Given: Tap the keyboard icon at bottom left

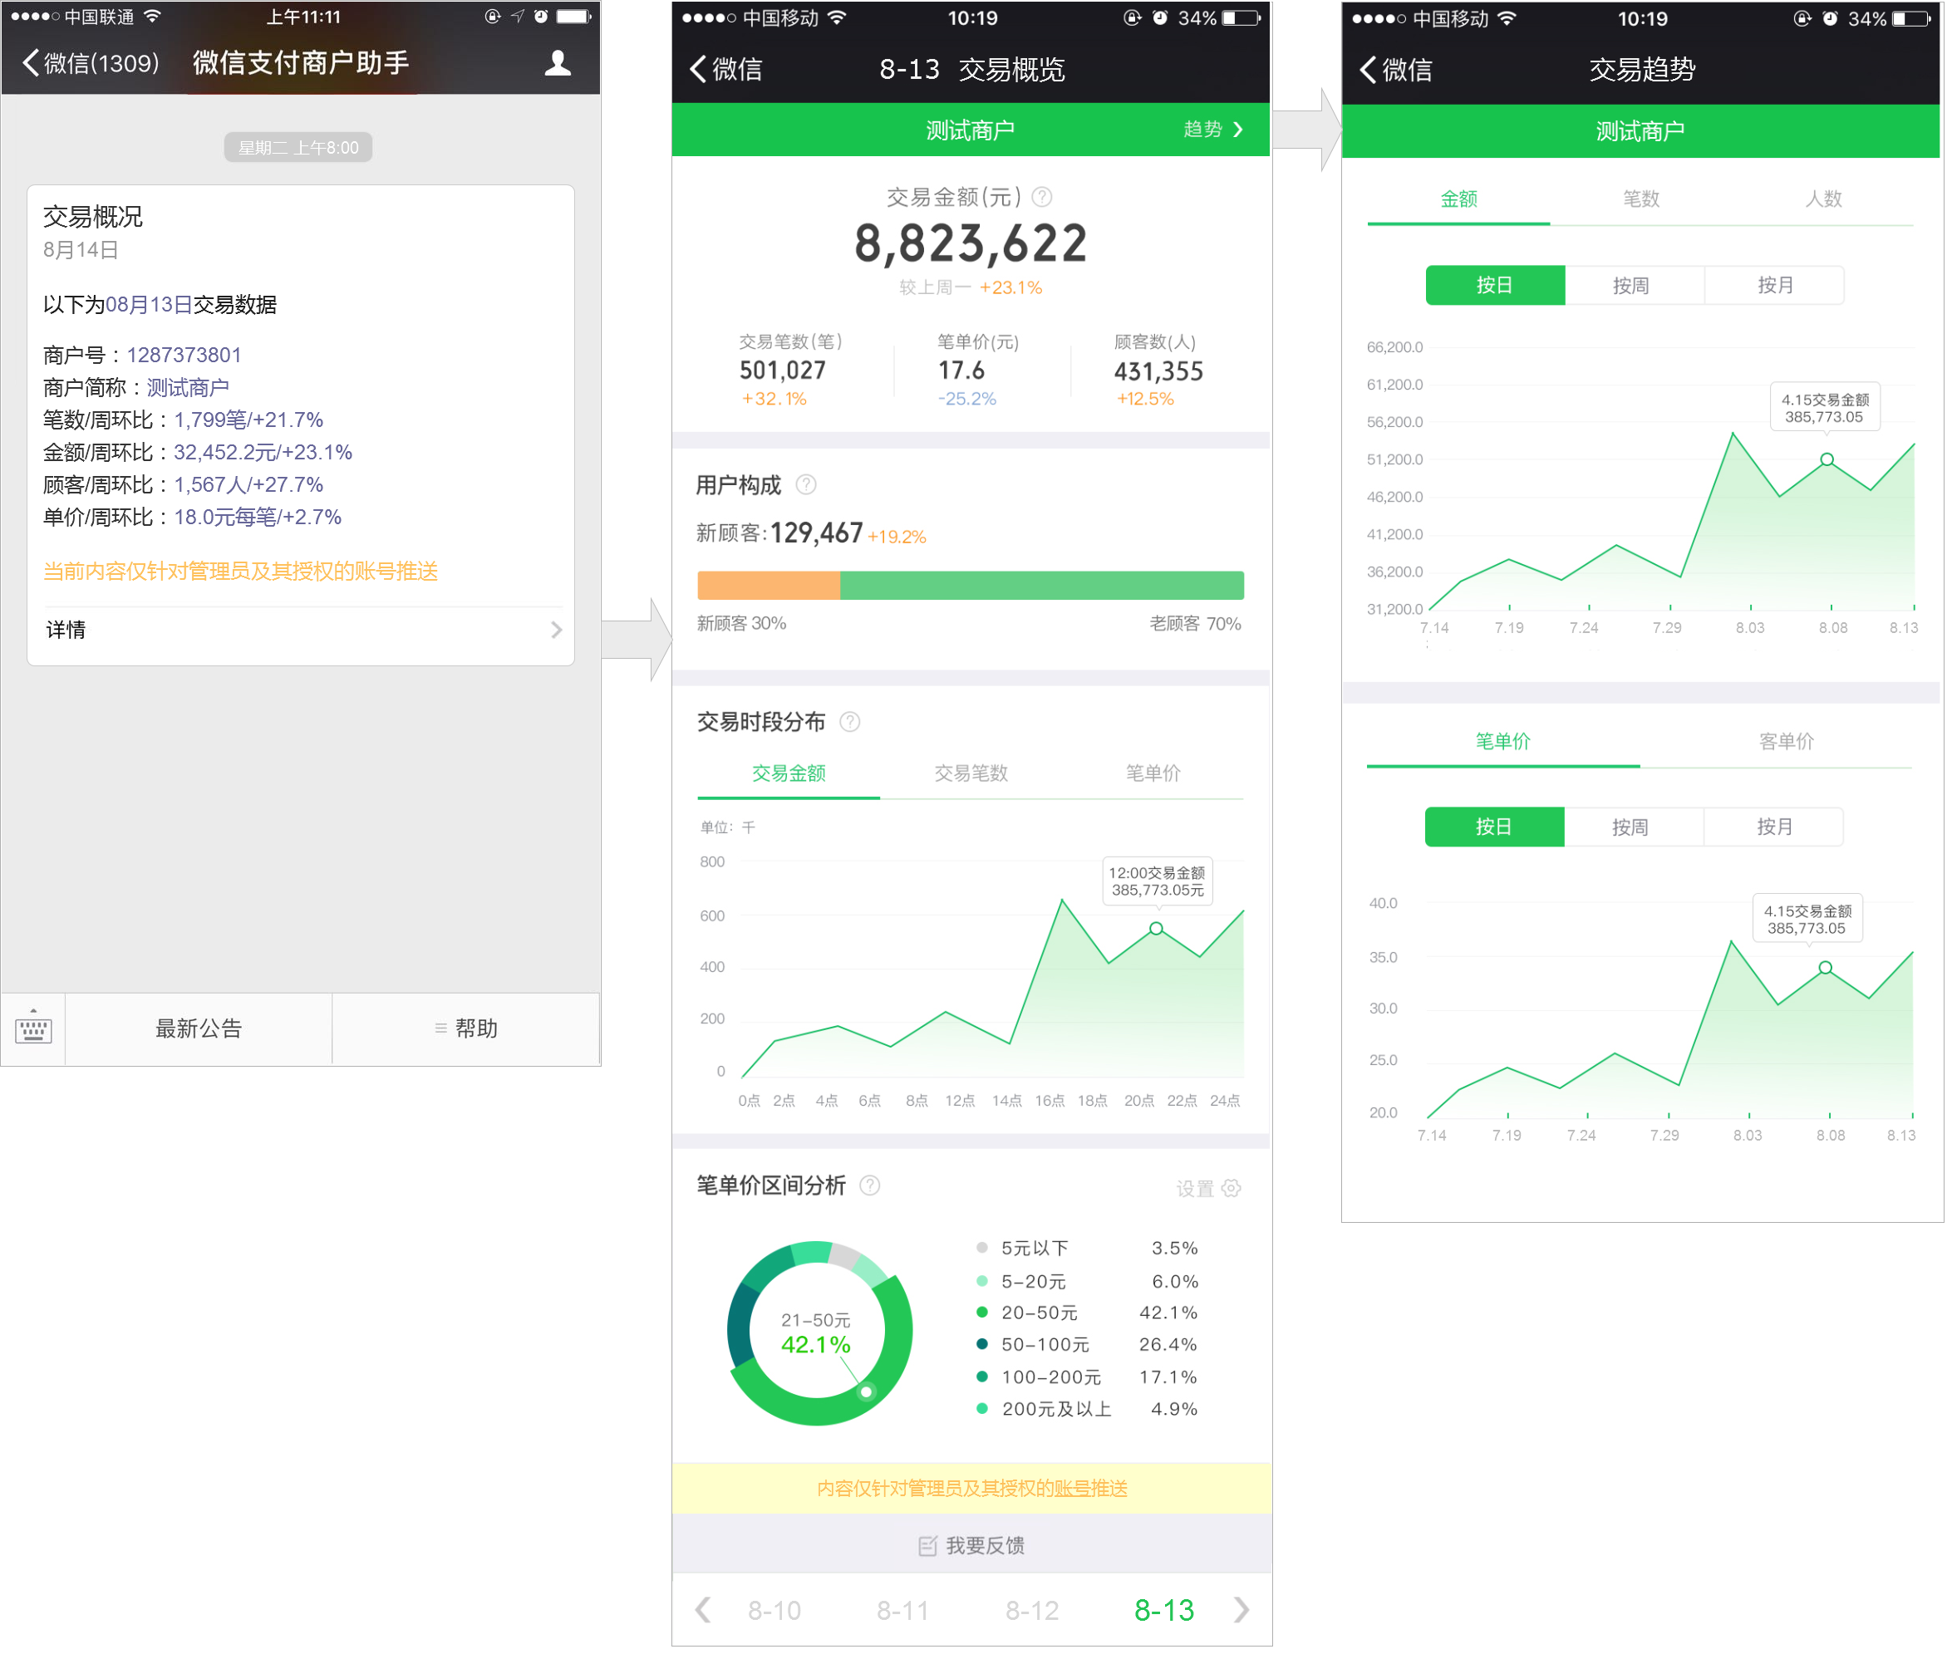Looking at the screenshot, I should point(34,1030).
